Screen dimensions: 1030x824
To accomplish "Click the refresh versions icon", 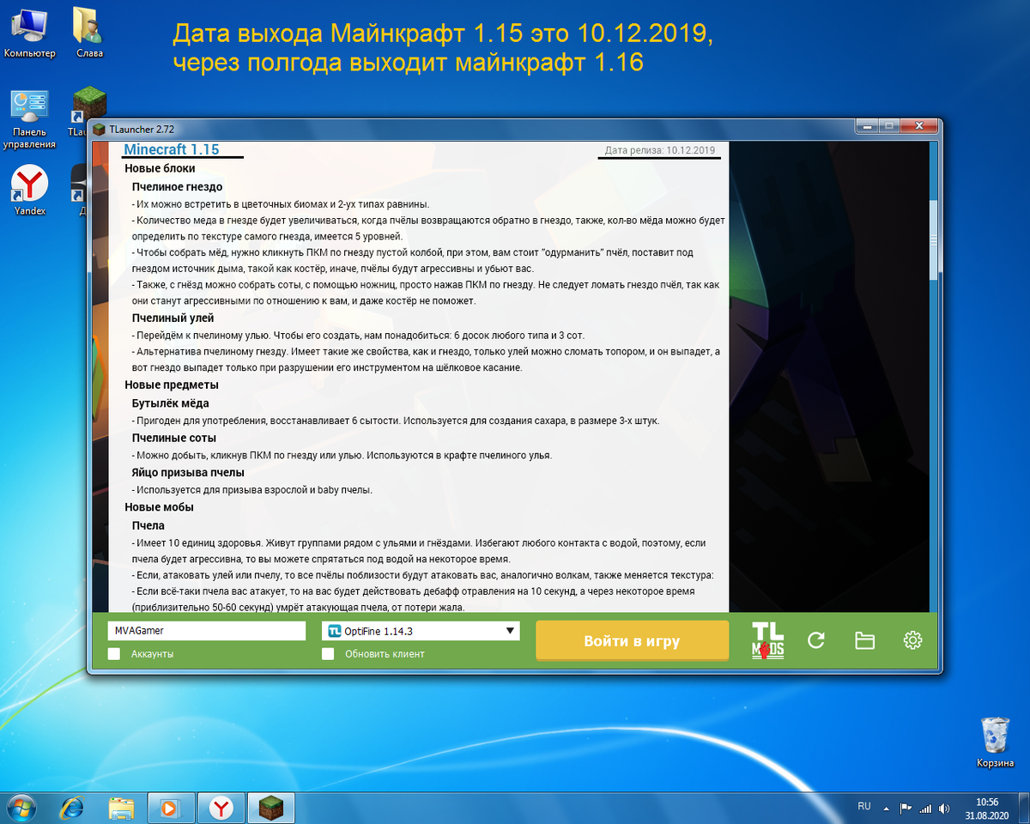I will tap(816, 640).
